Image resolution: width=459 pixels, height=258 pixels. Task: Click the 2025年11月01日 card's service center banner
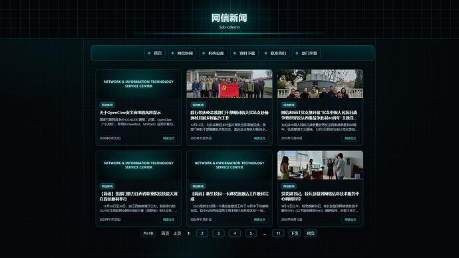(230, 165)
